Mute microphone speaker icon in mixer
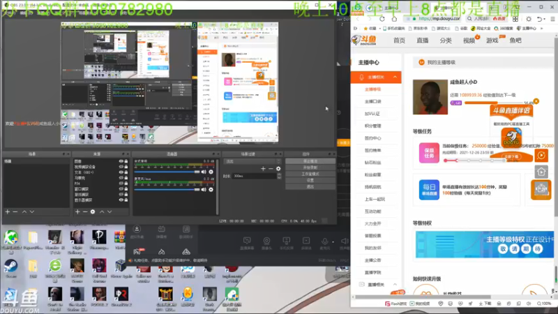558x314 pixels. pyautogui.click(x=204, y=189)
